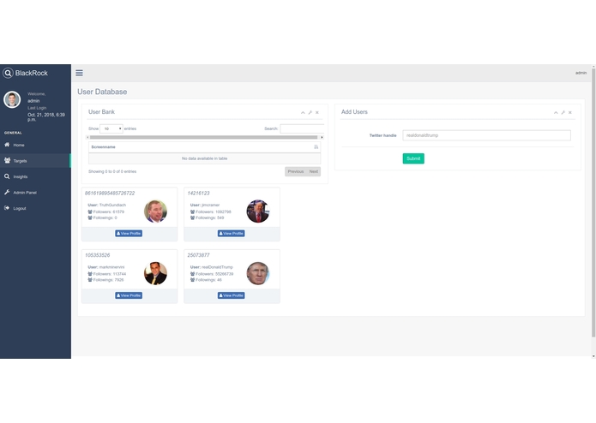The image size is (596, 423).
Task: Click user ID 14216123
Action: click(x=198, y=194)
